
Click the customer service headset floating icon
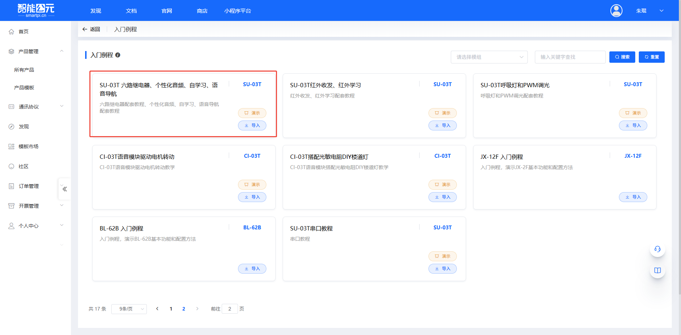pyautogui.click(x=657, y=249)
